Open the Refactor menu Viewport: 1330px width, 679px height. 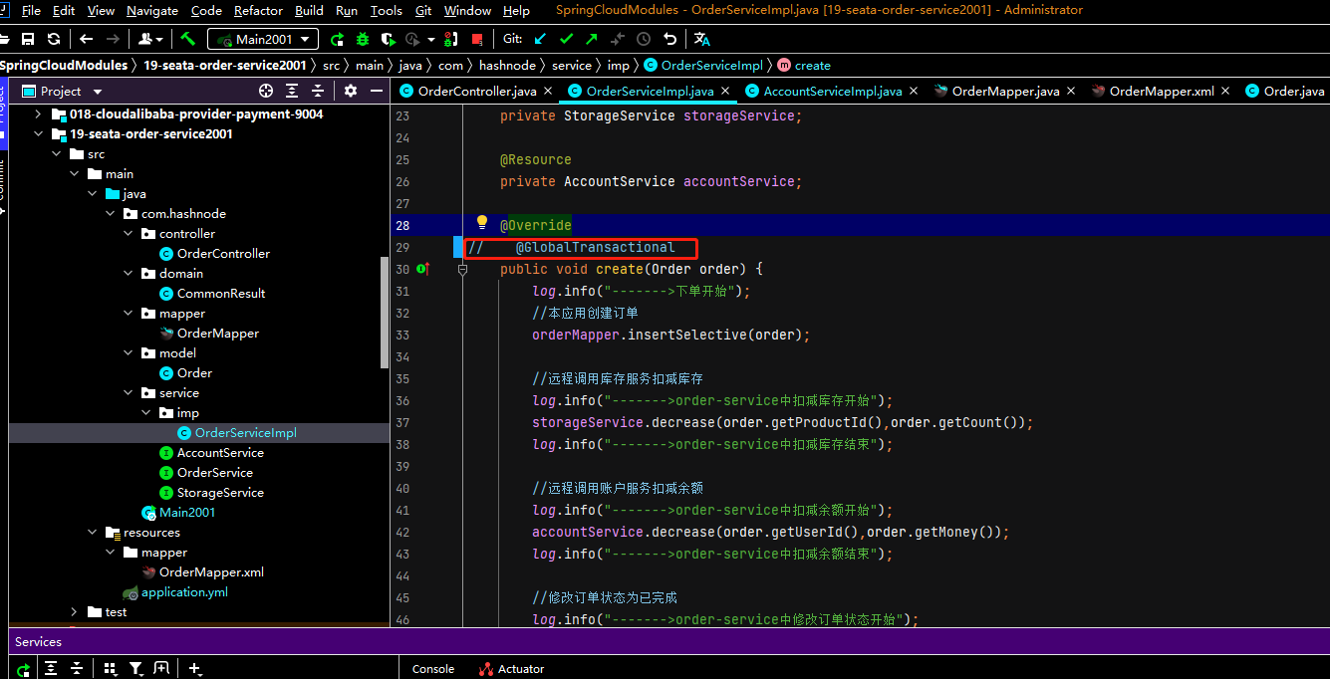pyautogui.click(x=258, y=10)
